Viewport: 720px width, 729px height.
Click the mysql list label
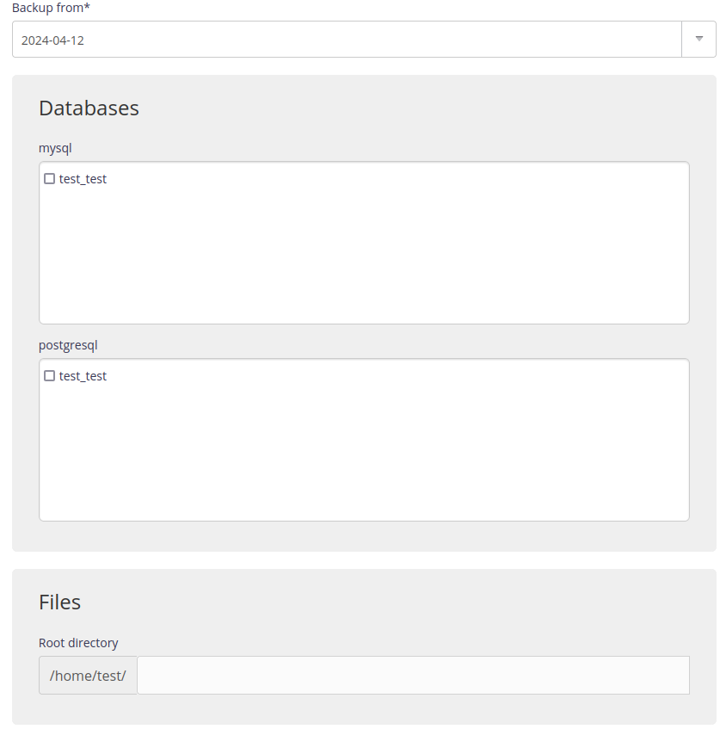click(54, 148)
